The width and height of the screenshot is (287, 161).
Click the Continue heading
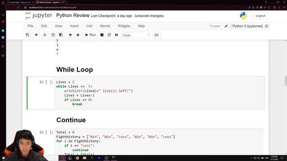tap(71, 120)
